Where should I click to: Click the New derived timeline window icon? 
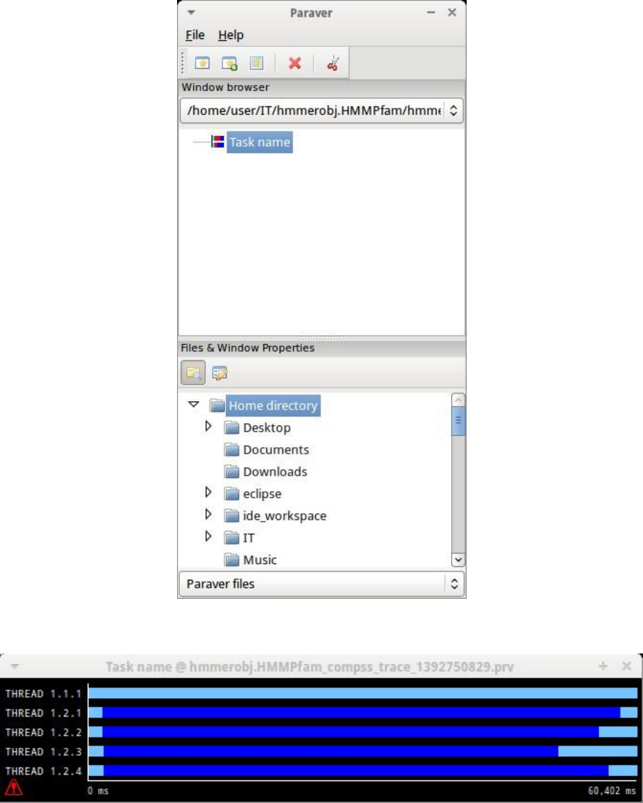click(x=229, y=63)
